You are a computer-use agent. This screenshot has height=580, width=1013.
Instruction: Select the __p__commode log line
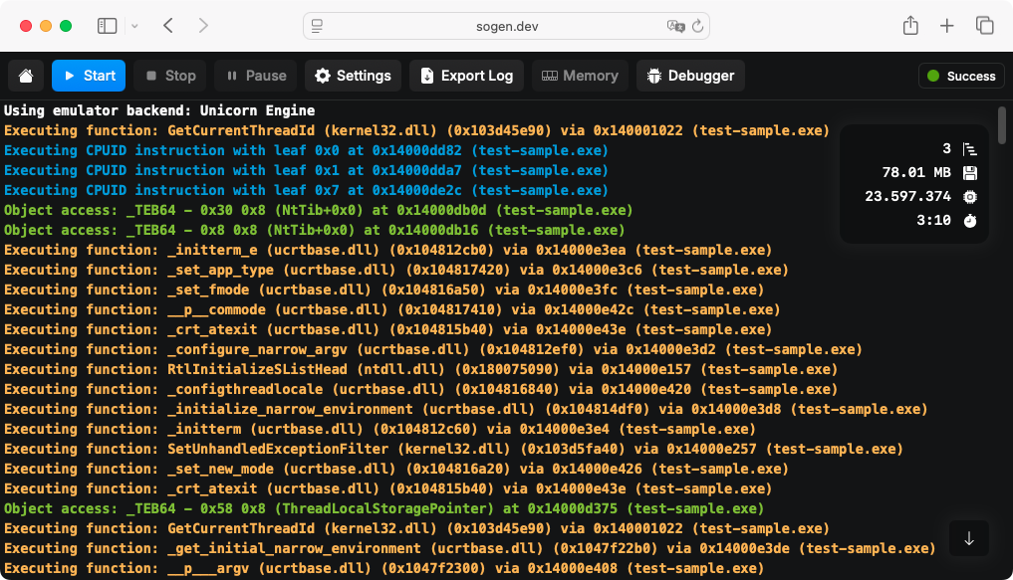click(392, 309)
